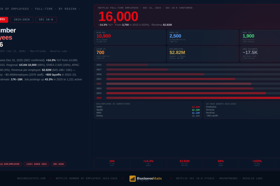Click the BusinessStats bar-chart logo icon
280x186 pixels.
point(132,178)
